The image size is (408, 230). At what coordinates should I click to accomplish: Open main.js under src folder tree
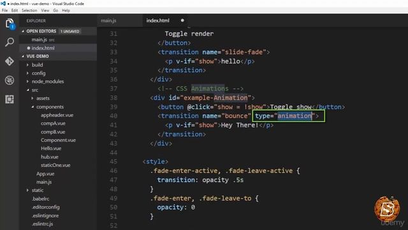click(44, 182)
